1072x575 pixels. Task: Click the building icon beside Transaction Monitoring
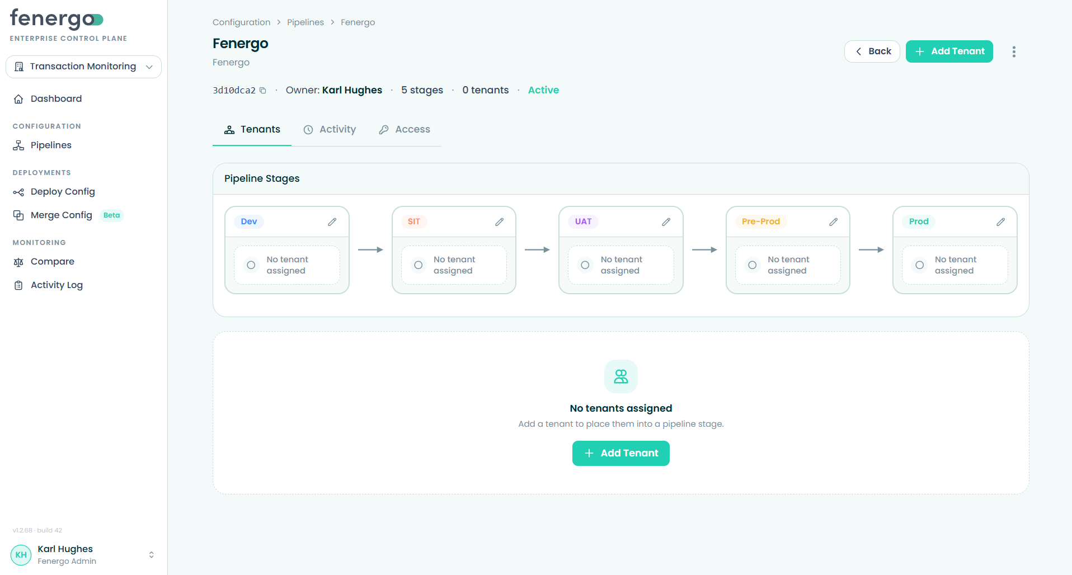[19, 67]
